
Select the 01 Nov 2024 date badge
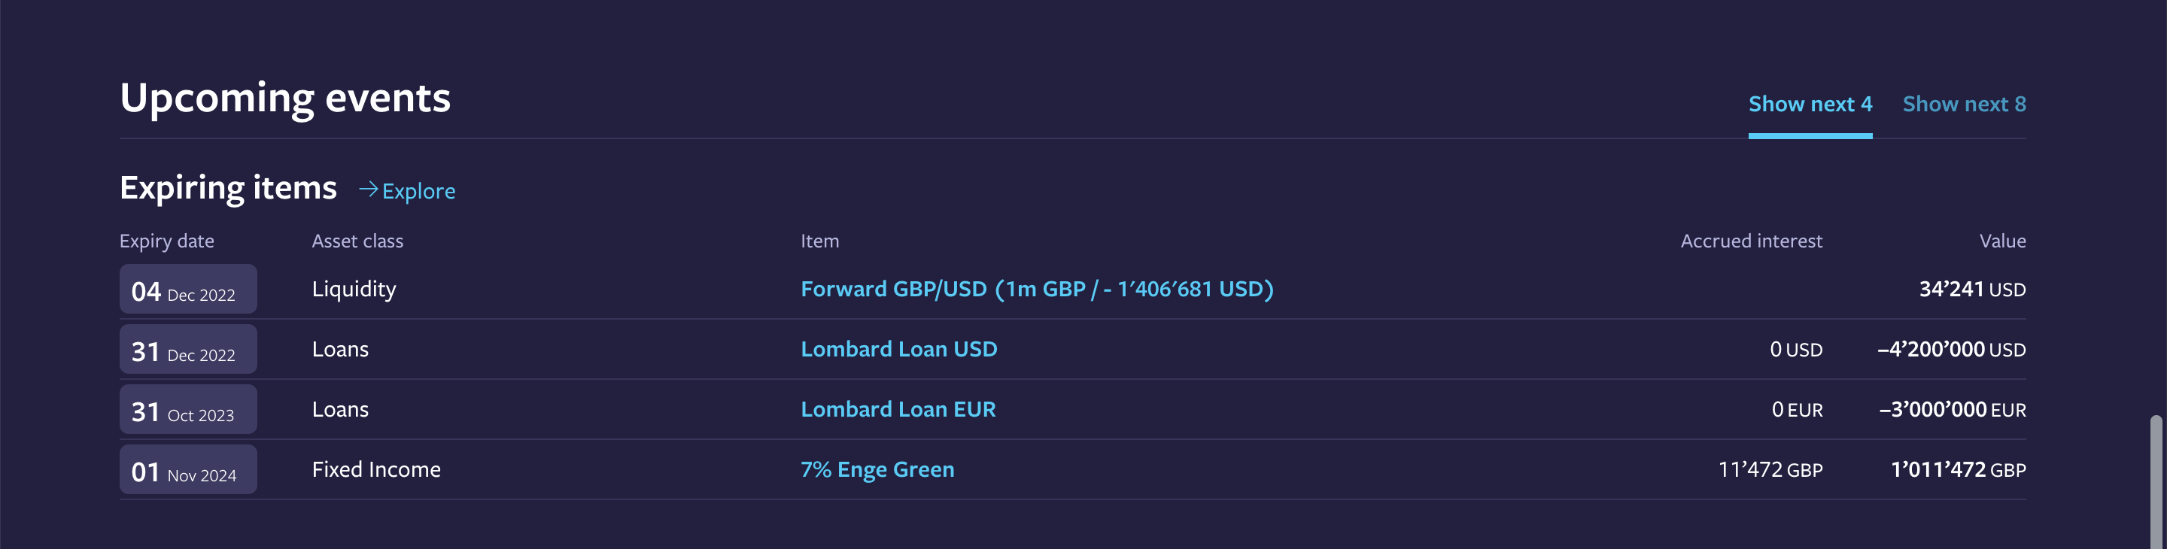point(188,469)
